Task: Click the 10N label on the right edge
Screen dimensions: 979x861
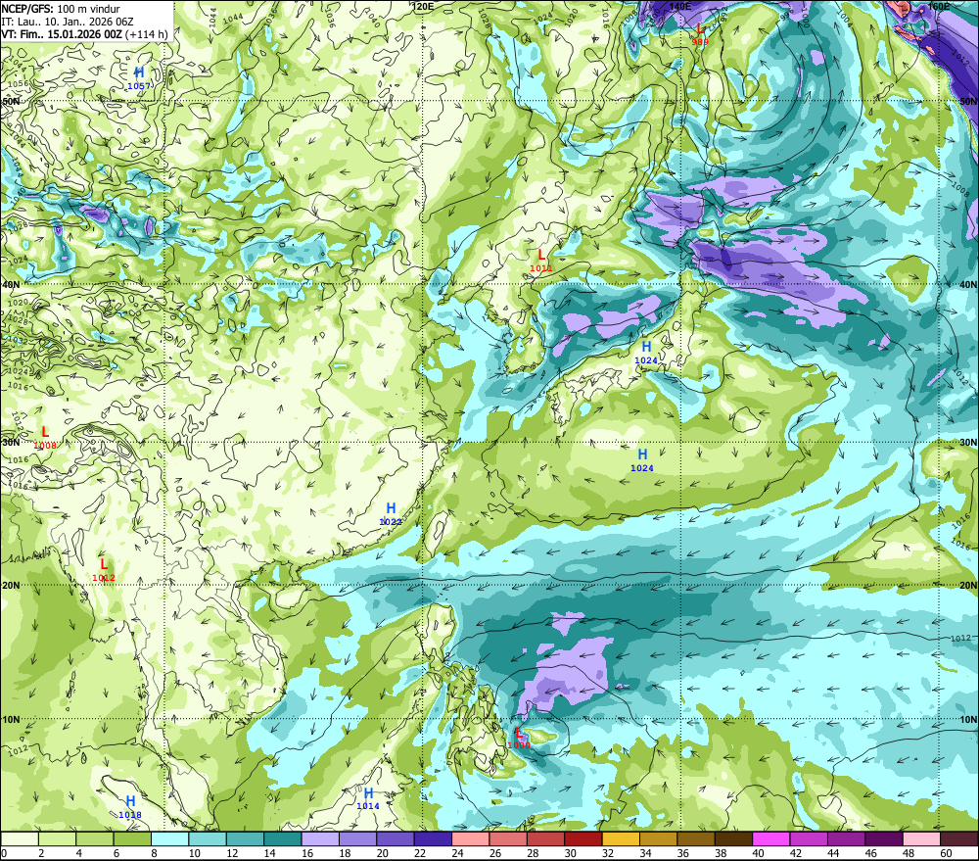Action: (x=968, y=719)
